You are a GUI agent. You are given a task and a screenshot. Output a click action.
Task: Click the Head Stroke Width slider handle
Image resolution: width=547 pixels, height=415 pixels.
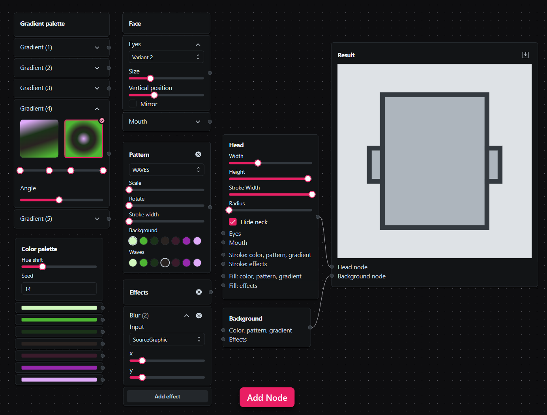tap(312, 194)
